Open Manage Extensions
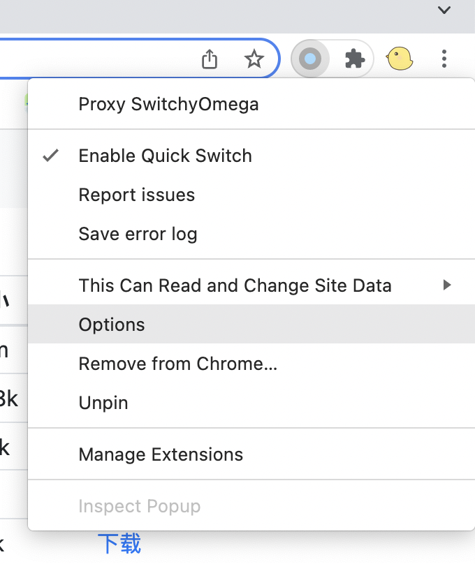Viewport: 475px width, 564px height. coord(251,454)
